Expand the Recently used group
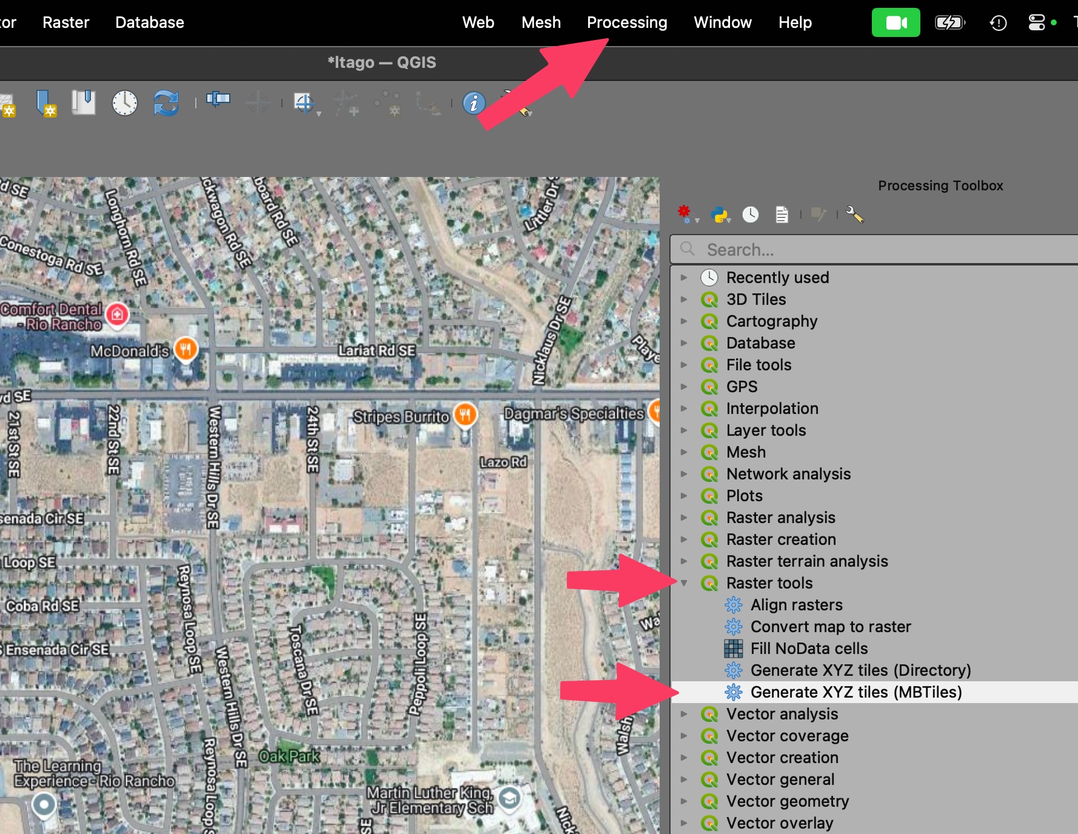 pyautogui.click(x=684, y=278)
